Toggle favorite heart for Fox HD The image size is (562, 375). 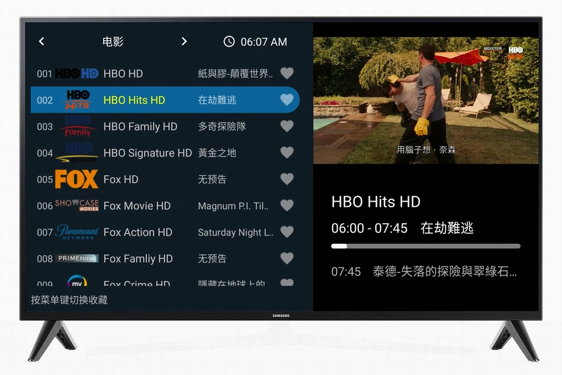287,179
